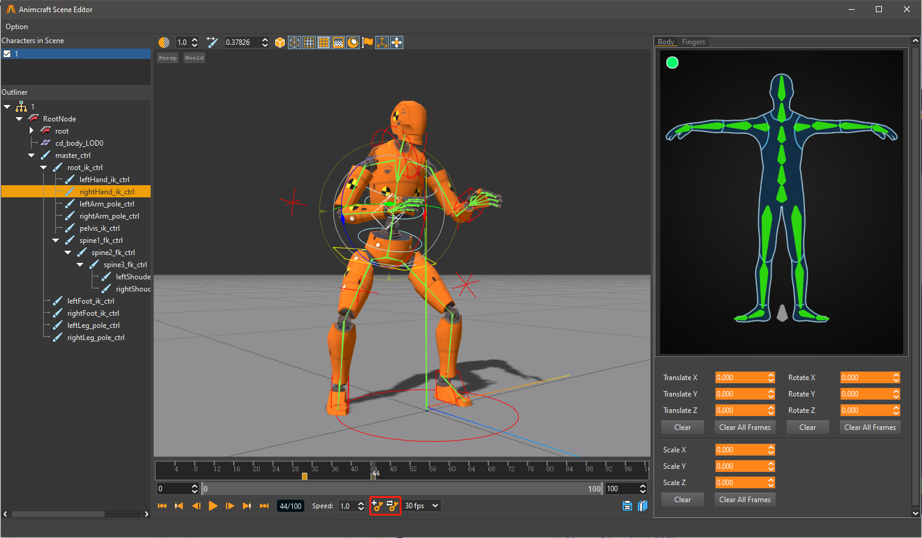Collapse the RootNode tree item
Image resolution: width=922 pixels, height=538 pixels.
(19, 119)
